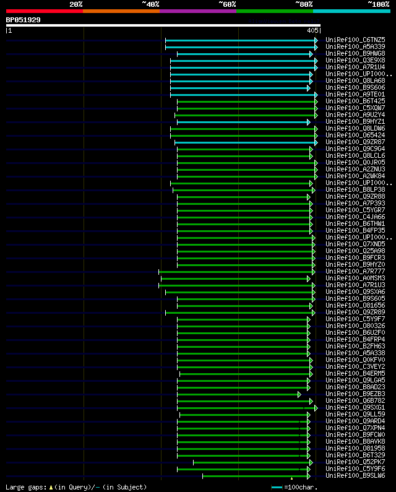
Task: Select the UniRef100_A7R777 label
Action: [355, 272]
